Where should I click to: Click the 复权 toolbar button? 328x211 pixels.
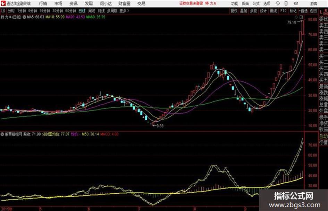click(234, 11)
